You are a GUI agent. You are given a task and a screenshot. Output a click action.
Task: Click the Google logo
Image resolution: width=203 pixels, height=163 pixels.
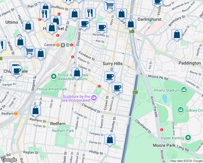(x=9, y=160)
